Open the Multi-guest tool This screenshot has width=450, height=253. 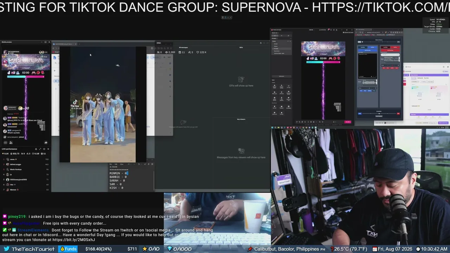tap(275, 92)
